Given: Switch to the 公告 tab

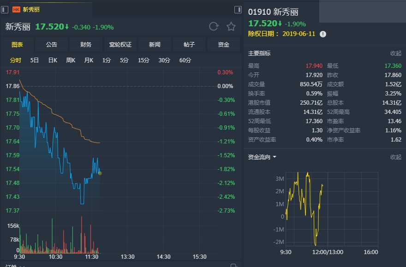Looking at the screenshot, I should (x=52, y=45).
